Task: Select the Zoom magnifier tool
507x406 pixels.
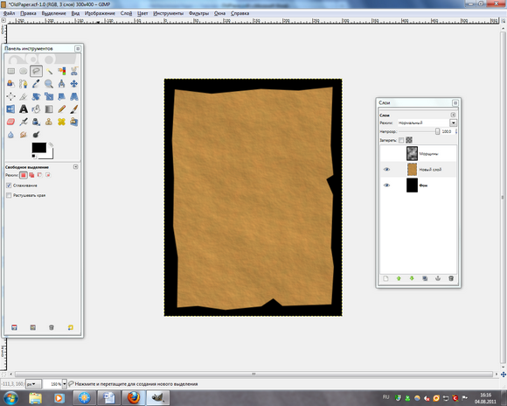Action: click(x=49, y=84)
